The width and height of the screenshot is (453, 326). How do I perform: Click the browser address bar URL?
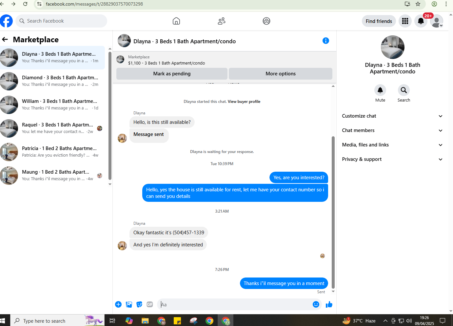point(94,4)
